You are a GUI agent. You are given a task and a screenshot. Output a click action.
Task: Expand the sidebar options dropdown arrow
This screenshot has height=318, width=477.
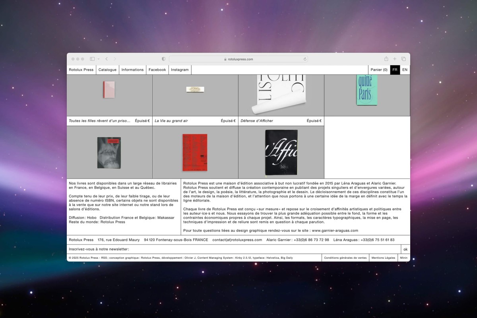click(x=98, y=59)
